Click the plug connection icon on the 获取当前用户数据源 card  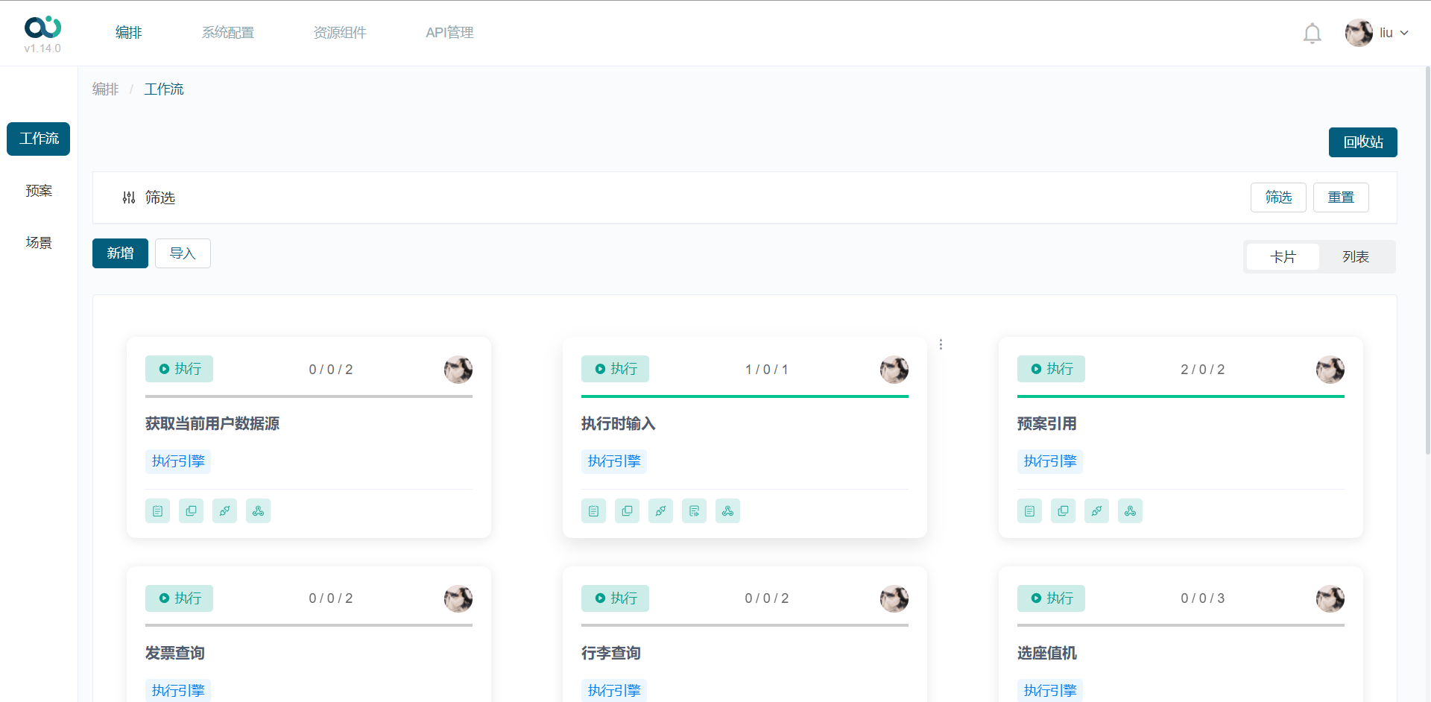click(224, 510)
